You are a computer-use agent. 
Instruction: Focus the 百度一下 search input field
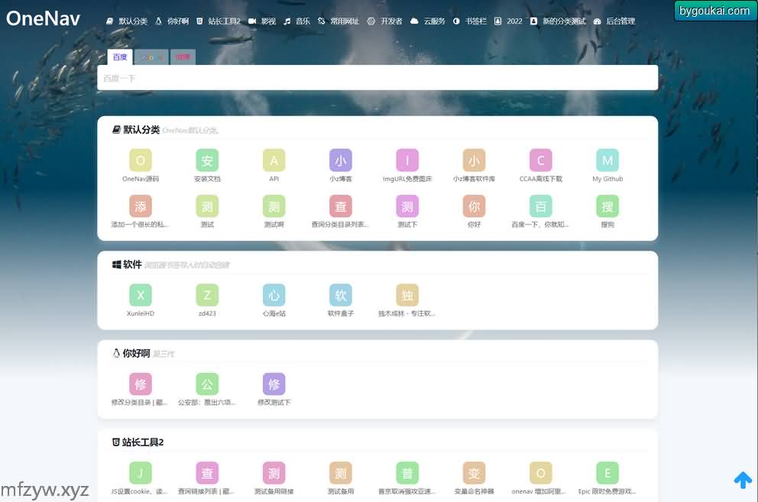tap(377, 78)
